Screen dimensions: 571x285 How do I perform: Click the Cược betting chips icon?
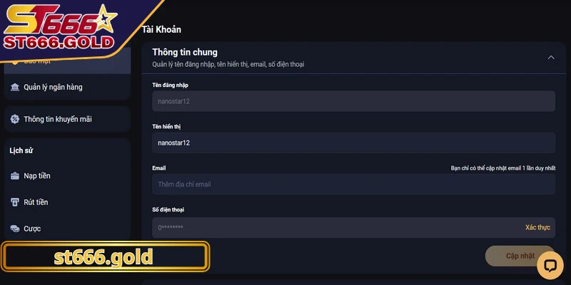14,229
